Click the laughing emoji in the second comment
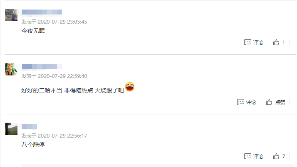297x167 pixels. 130,87
